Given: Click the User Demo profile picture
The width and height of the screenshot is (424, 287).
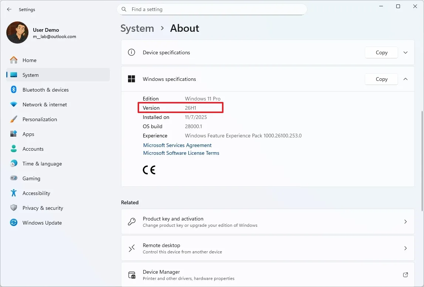Looking at the screenshot, I should point(17,33).
